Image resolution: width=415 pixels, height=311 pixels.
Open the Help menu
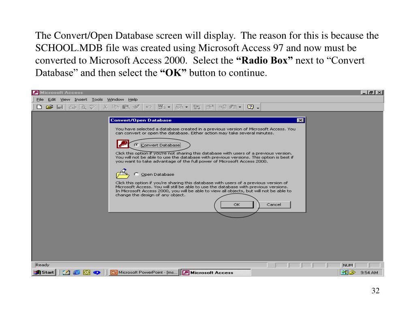[133, 100]
